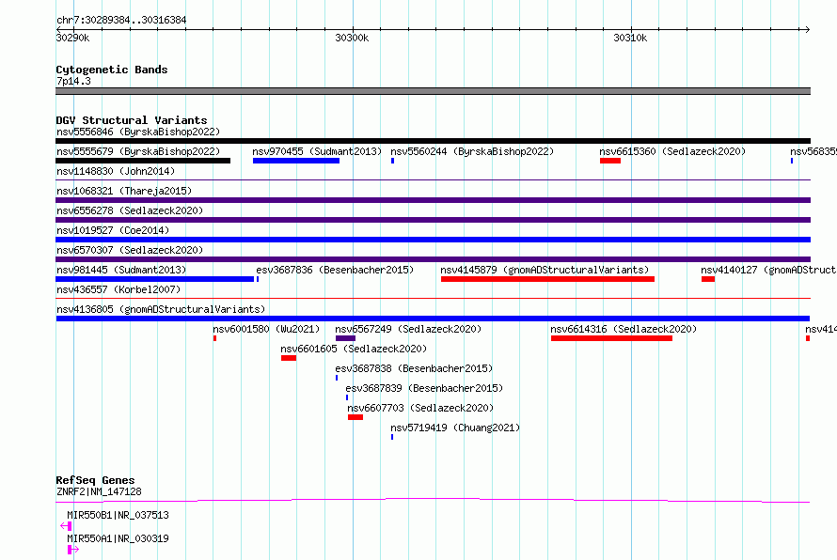Click the nsv5719419 (Chuang2021) label
The height and width of the screenshot is (560, 837).
(455, 428)
